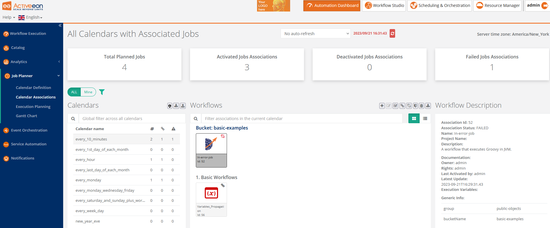Switch Workflows to grid view

click(414, 118)
